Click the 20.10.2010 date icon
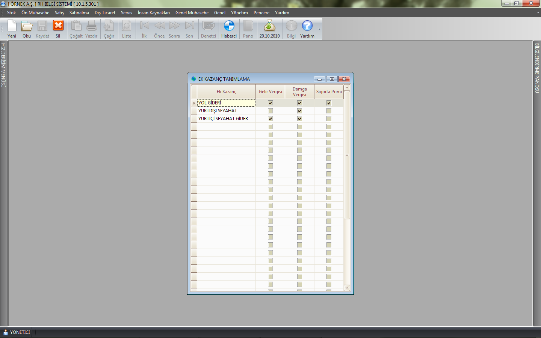This screenshot has width=541, height=338. click(269, 29)
